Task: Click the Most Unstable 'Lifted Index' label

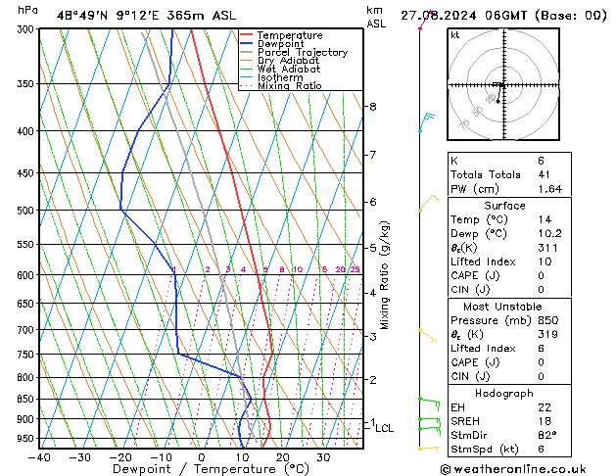Action: click(x=483, y=349)
